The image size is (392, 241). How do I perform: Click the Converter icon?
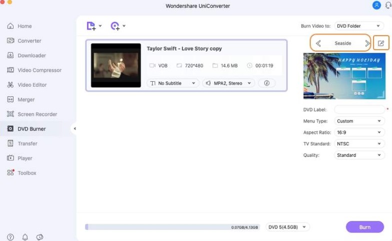(10, 41)
